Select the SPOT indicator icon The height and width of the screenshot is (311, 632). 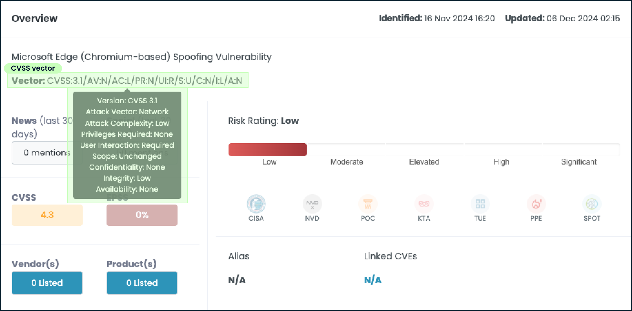[x=592, y=204]
